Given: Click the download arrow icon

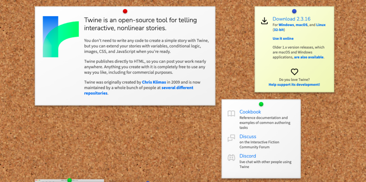Looking at the screenshot, I should (x=264, y=21).
